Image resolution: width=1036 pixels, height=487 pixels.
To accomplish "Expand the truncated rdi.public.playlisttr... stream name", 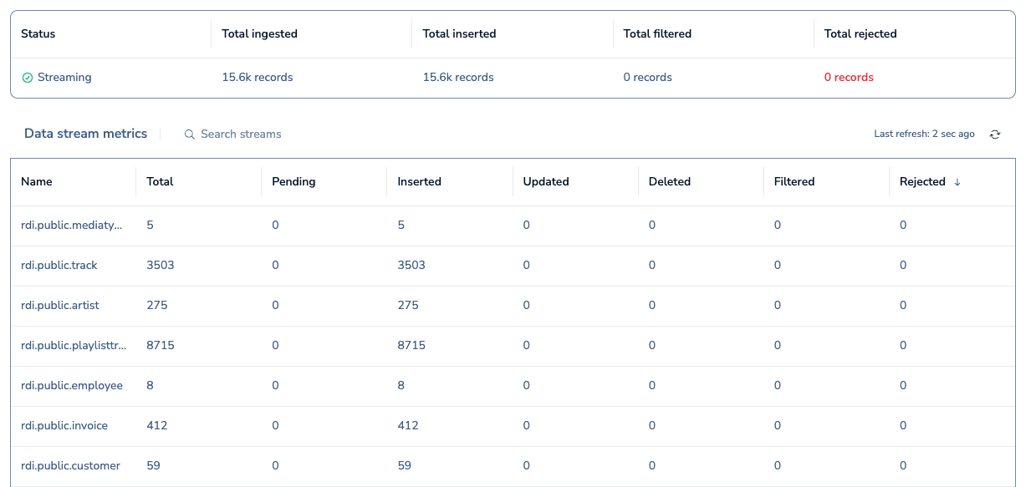I will click(73, 345).
